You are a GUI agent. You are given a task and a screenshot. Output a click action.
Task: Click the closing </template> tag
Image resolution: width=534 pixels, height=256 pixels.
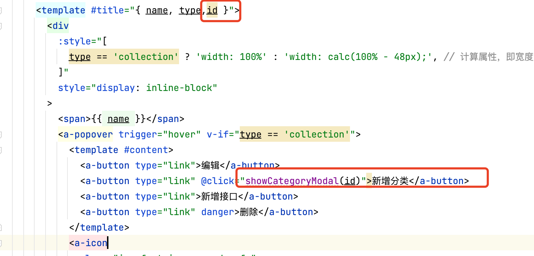click(x=99, y=228)
